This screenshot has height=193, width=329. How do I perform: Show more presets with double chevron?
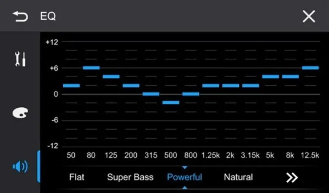(292, 177)
